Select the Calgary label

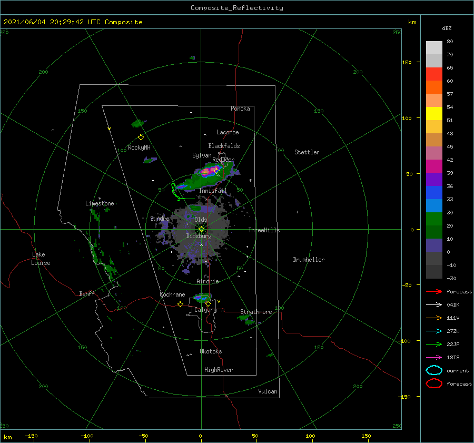click(205, 310)
